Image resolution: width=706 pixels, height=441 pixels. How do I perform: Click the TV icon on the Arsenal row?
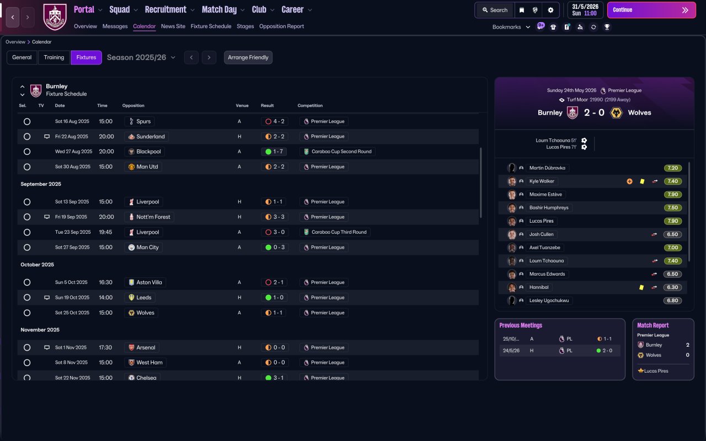tap(47, 348)
